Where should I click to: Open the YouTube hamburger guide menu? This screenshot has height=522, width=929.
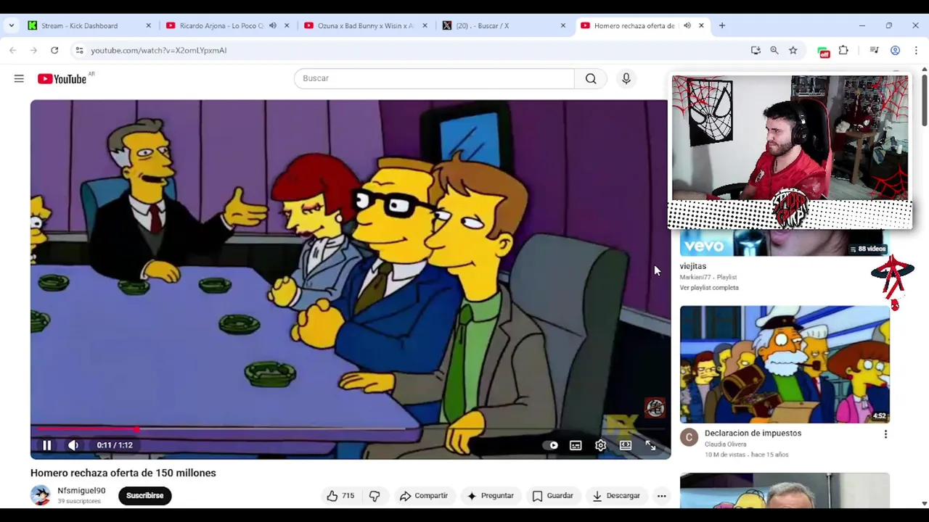click(x=19, y=78)
